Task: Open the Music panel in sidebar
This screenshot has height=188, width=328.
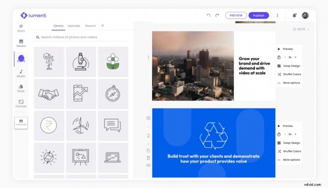Action: [21, 73]
